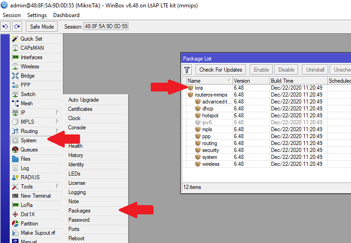Sort packages by Build Time column

click(x=299, y=81)
